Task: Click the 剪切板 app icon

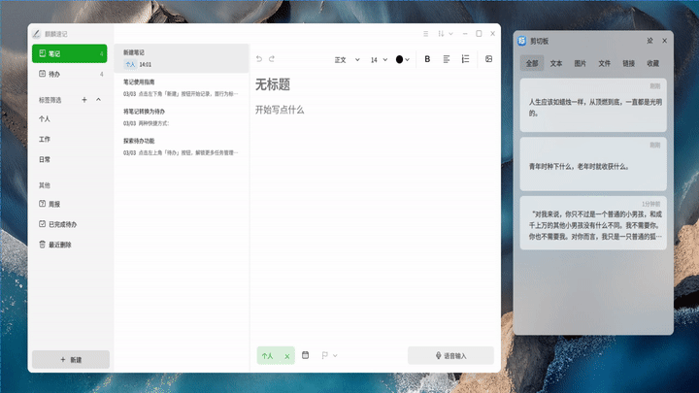Action: tap(521, 41)
